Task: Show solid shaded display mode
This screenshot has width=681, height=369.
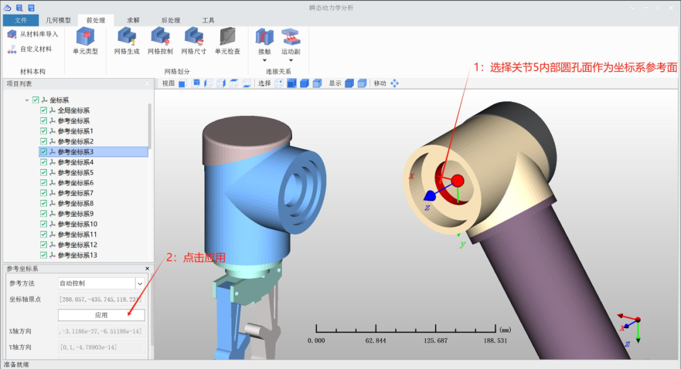Action: tap(349, 83)
